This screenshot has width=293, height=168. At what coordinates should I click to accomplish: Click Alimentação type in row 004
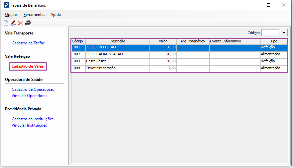point(274,68)
